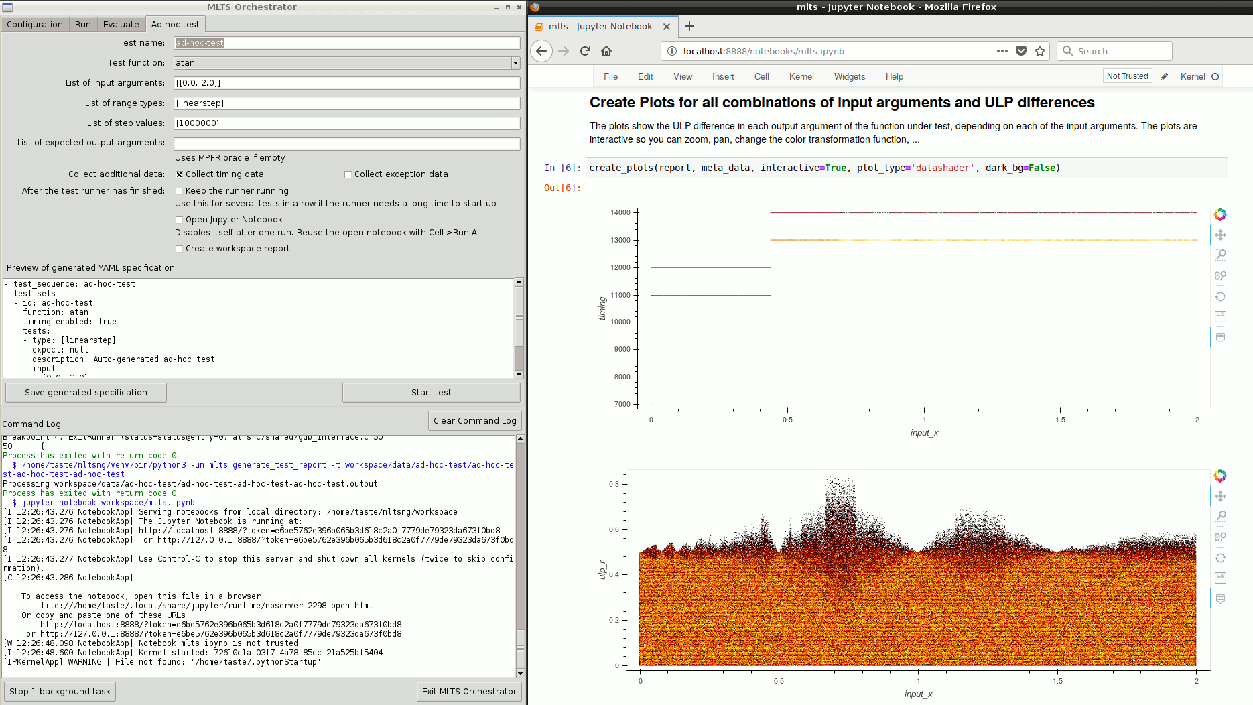Uncheck Collect timing data
Viewport: 1253px width, 705px height.
[x=179, y=174]
